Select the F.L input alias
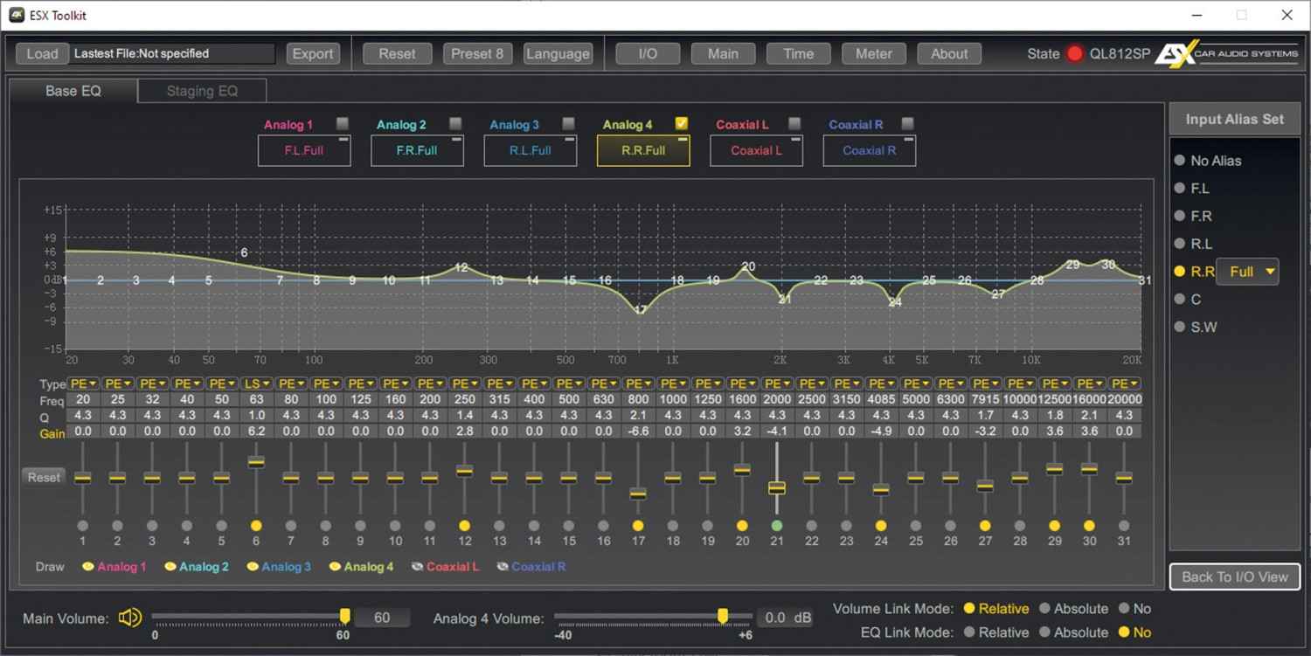This screenshot has width=1311, height=656. point(1180,189)
